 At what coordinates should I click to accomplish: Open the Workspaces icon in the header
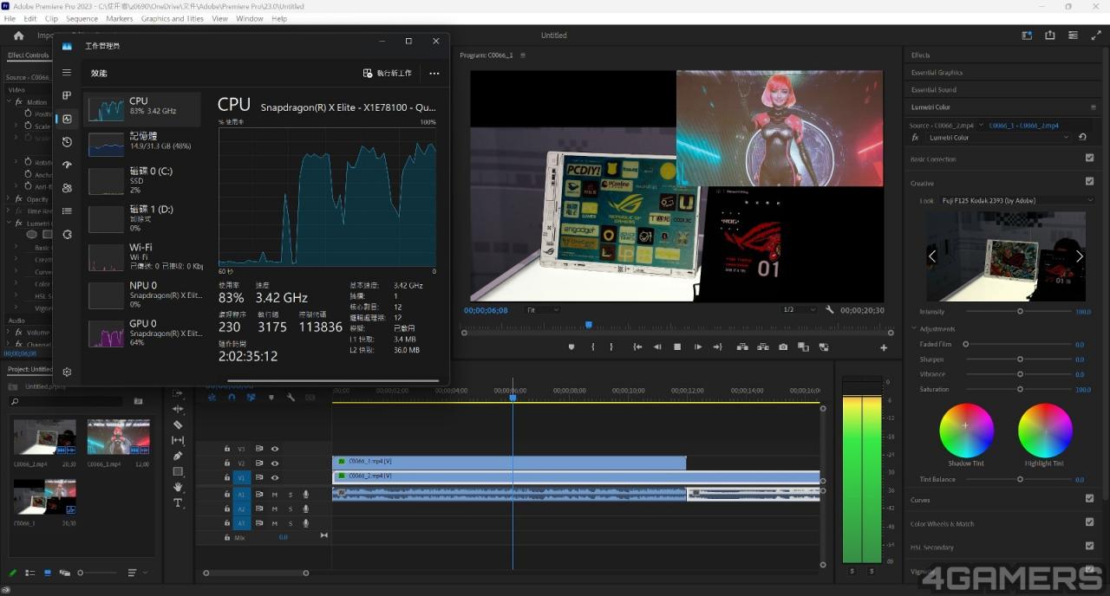click(1027, 36)
